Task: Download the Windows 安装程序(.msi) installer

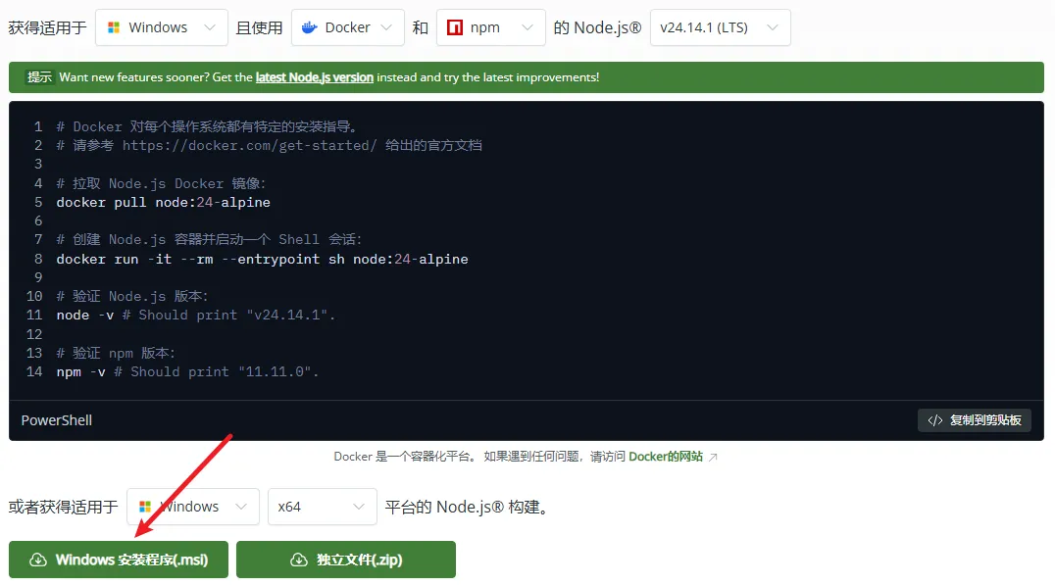Action: (119, 560)
